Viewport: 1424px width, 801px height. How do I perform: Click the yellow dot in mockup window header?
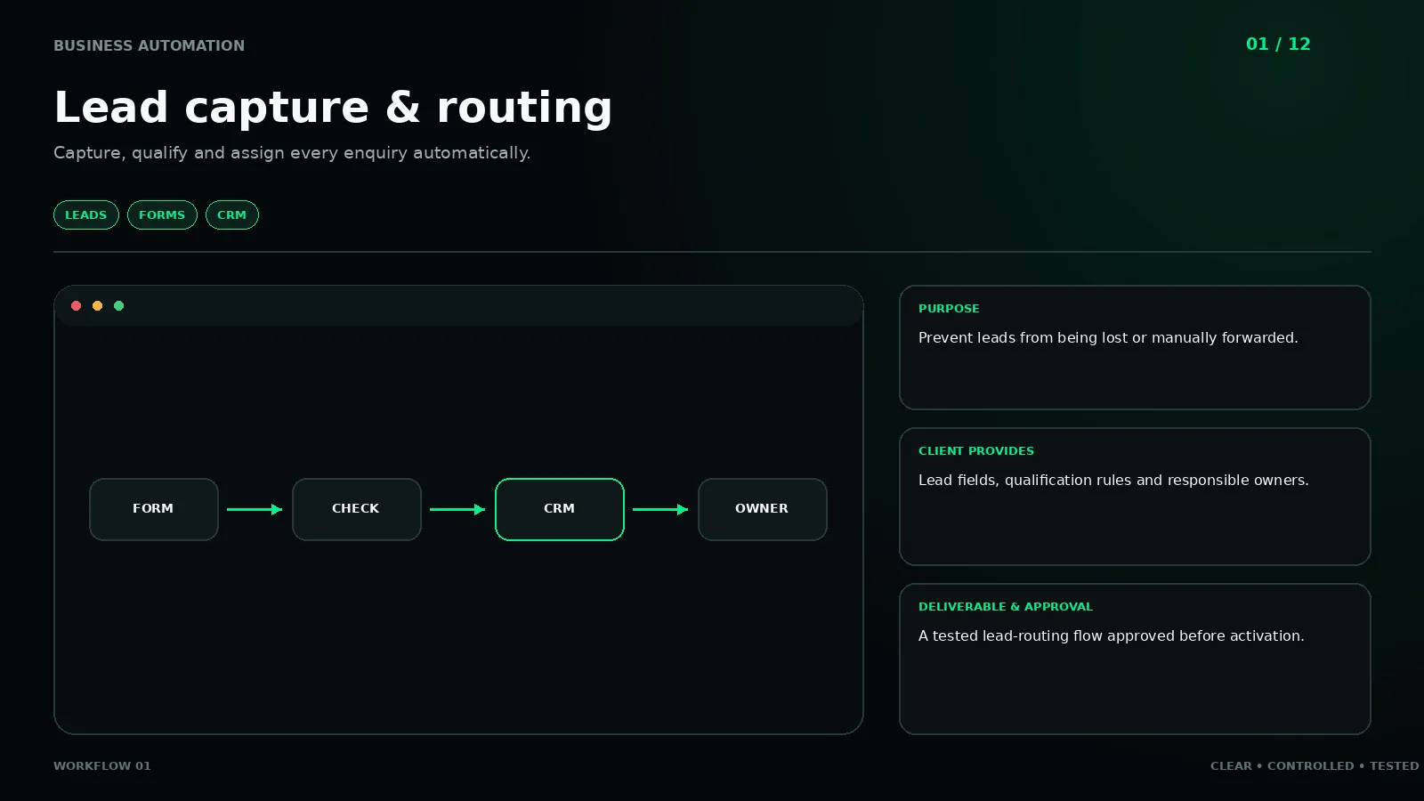(x=98, y=305)
